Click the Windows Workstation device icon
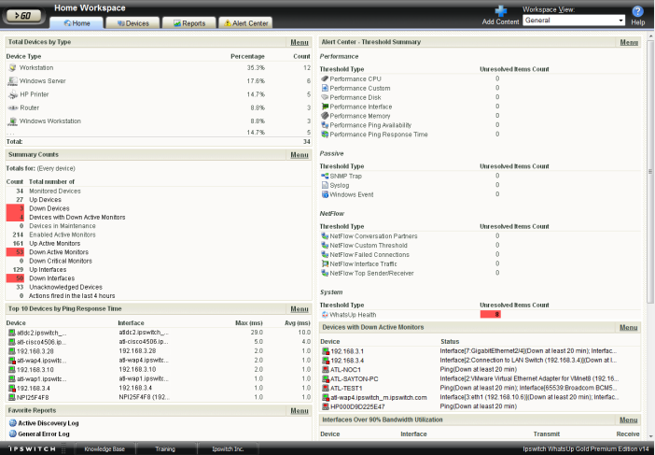Screen dimensions: 655x455 (x=12, y=121)
